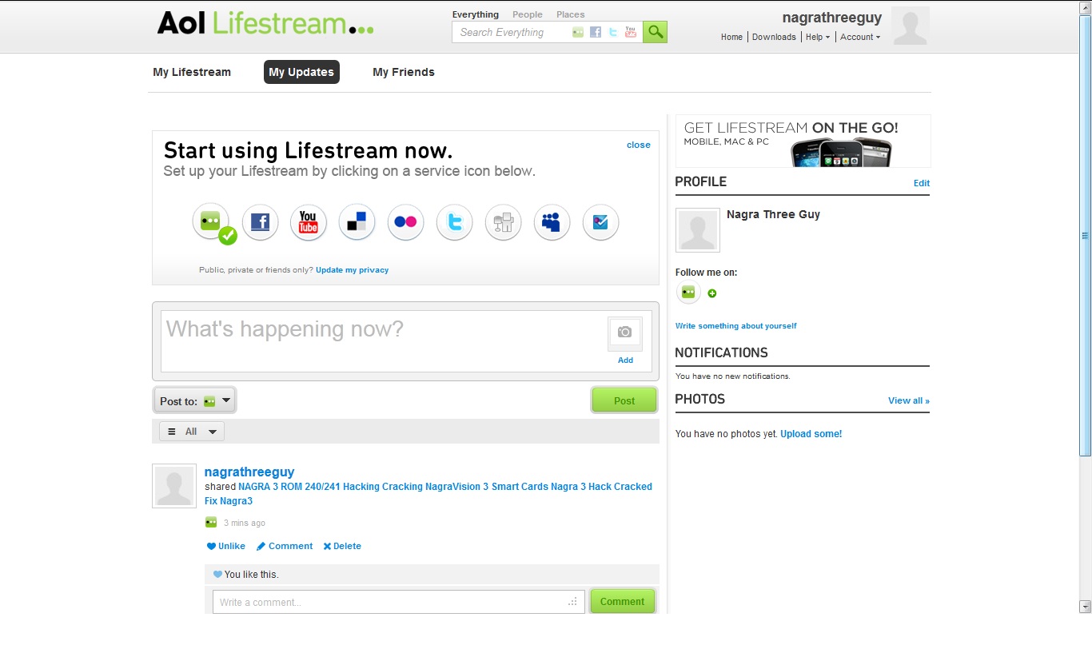This screenshot has height=649, width=1092.
Task: Expand the Help menu
Action: [818, 37]
